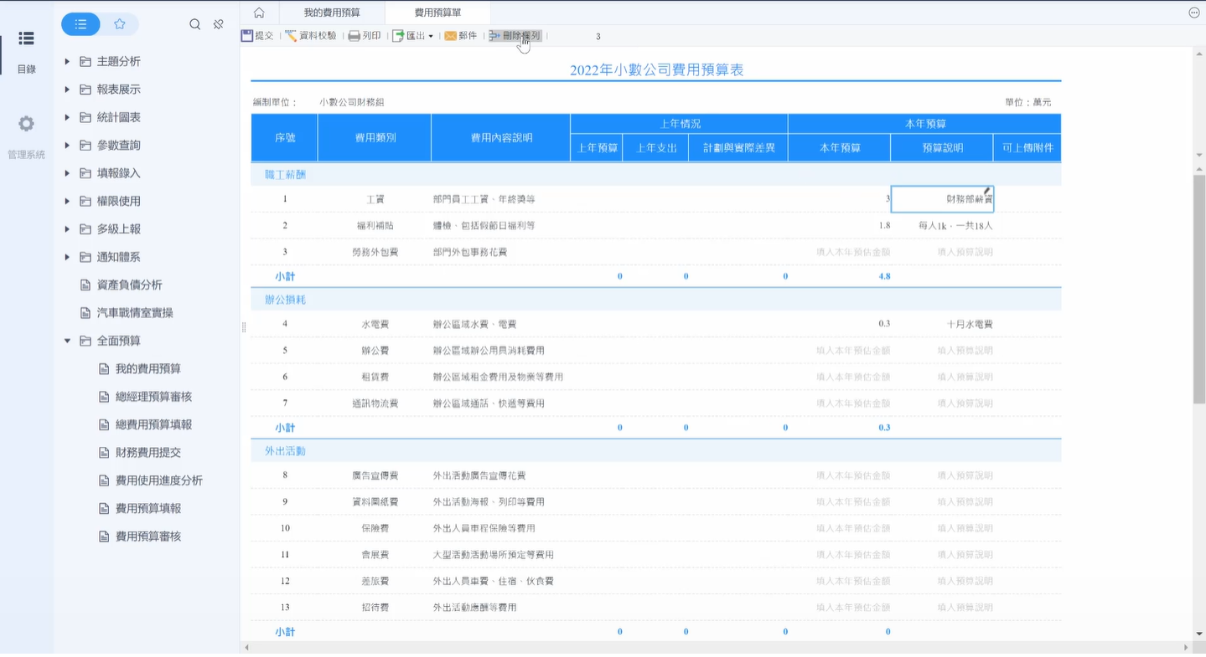
Task: Expand the 多級上報 folder
Action: (x=67, y=228)
